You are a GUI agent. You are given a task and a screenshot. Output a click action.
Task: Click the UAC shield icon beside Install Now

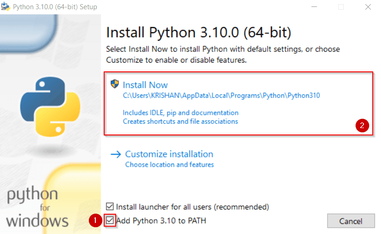115,84
